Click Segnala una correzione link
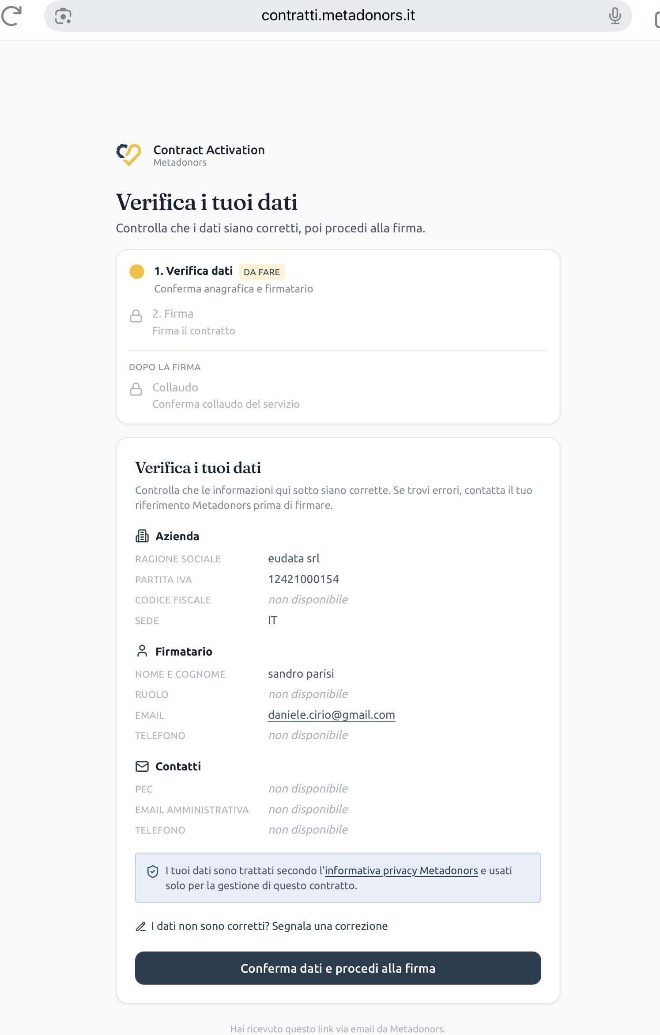 click(330, 926)
